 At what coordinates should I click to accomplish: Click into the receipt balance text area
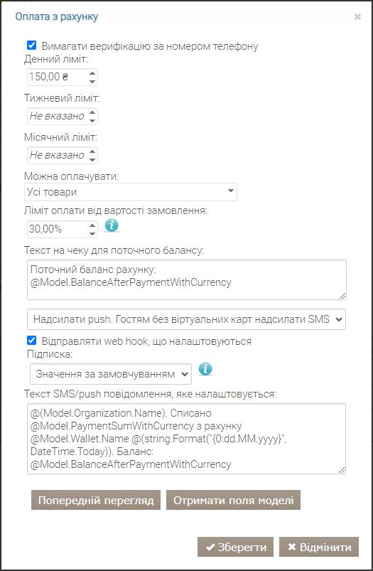(187, 279)
